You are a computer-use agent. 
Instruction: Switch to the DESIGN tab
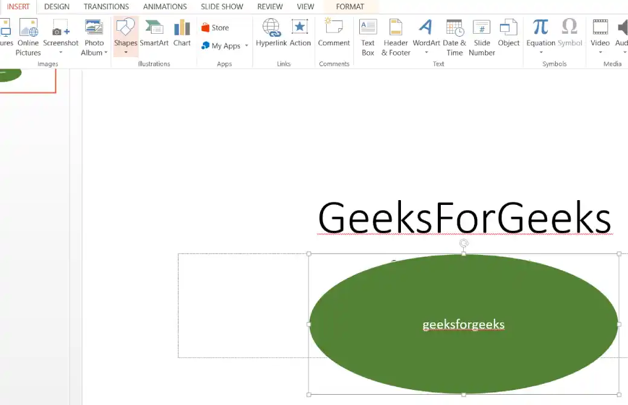(x=57, y=7)
